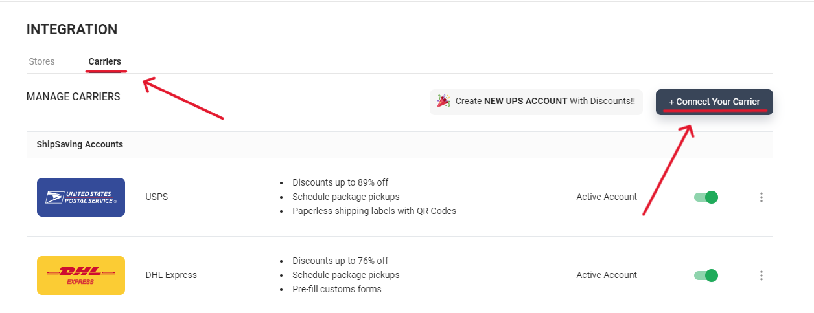This screenshot has height=313, width=814.
Task: Open the Create NEW UPS ACCOUNT link
Action: click(x=544, y=101)
